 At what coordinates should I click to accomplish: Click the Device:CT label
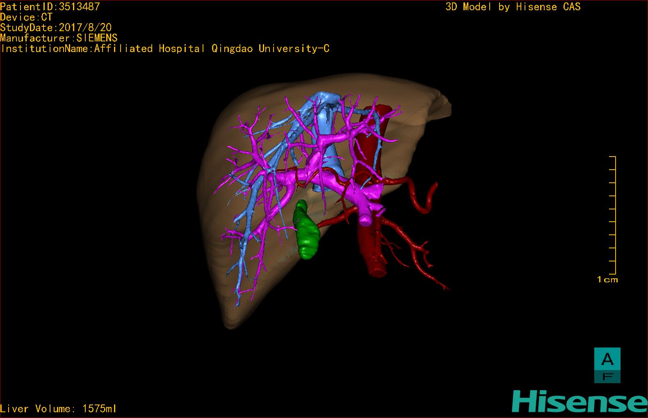pyautogui.click(x=26, y=17)
